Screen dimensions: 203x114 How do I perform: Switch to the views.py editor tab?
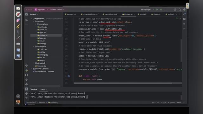pos(156,14)
